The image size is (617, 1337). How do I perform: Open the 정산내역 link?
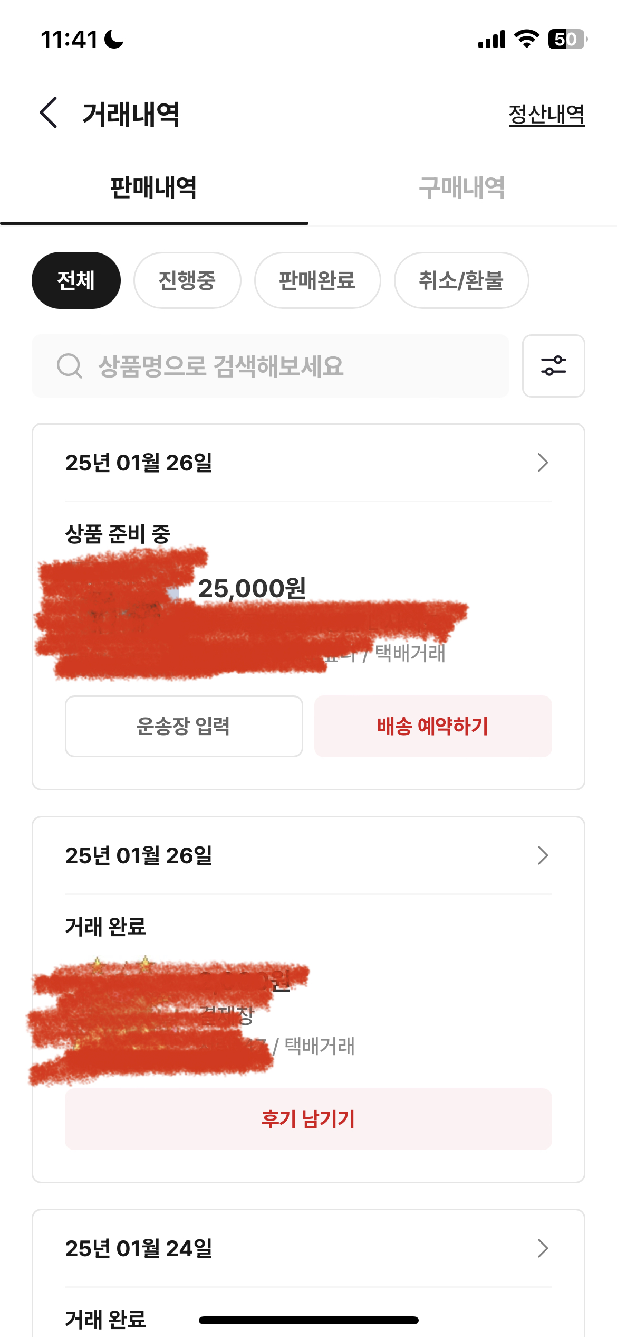pos(546,114)
